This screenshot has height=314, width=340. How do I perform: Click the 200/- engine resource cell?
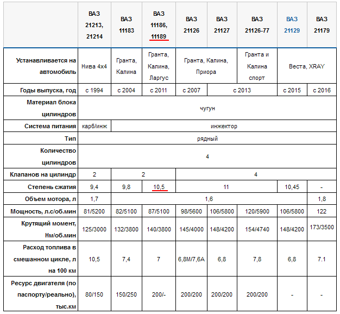click(159, 294)
